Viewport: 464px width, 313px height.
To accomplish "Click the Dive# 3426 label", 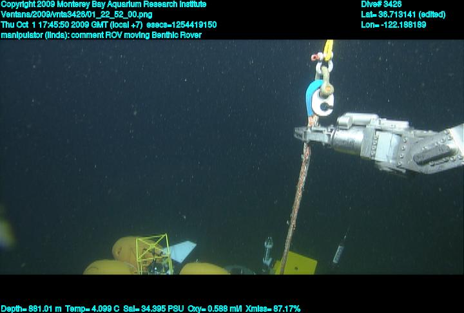I will 382,4.
